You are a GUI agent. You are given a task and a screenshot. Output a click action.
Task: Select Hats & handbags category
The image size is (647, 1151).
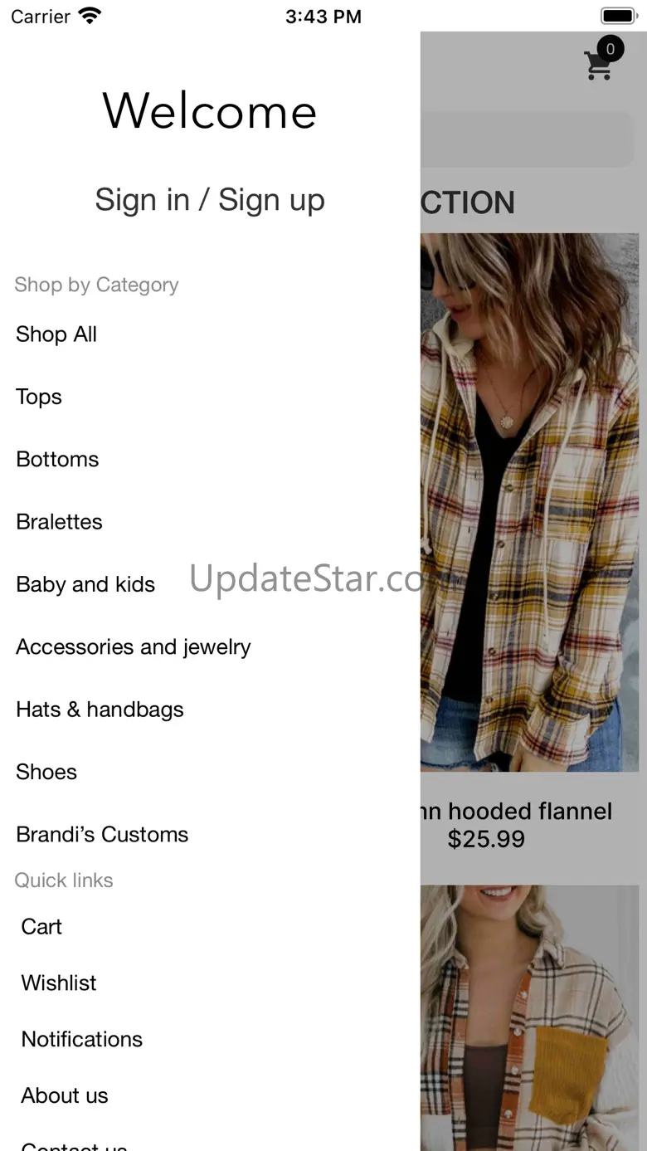pos(100,710)
